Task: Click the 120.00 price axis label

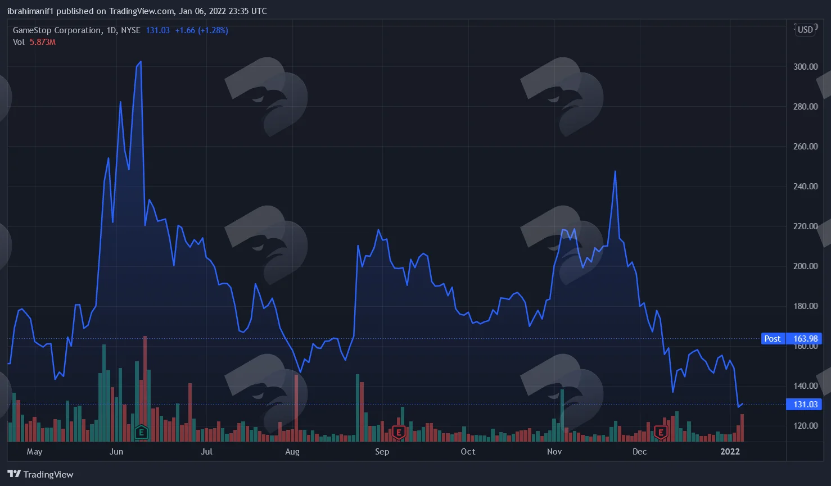Action: click(x=805, y=425)
